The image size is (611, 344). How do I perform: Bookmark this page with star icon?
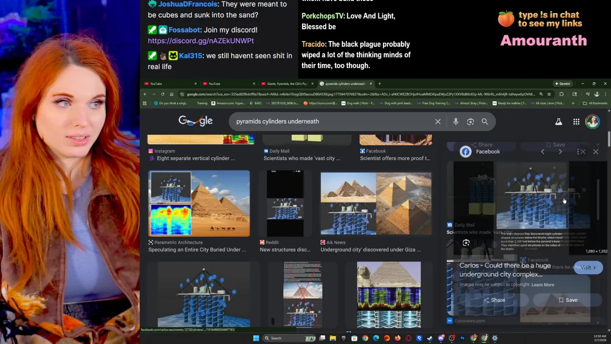(549, 94)
